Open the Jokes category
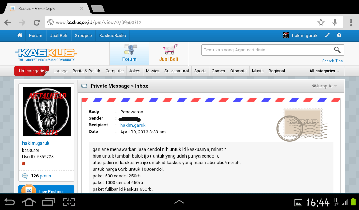 [135, 71]
